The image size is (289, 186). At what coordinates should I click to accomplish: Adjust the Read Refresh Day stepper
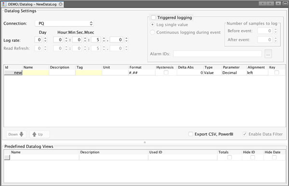point(45,48)
